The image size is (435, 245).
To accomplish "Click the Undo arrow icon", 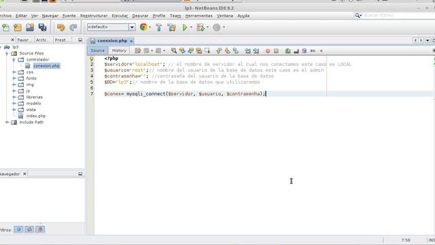I will pyautogui.click(x=60, y=27).
